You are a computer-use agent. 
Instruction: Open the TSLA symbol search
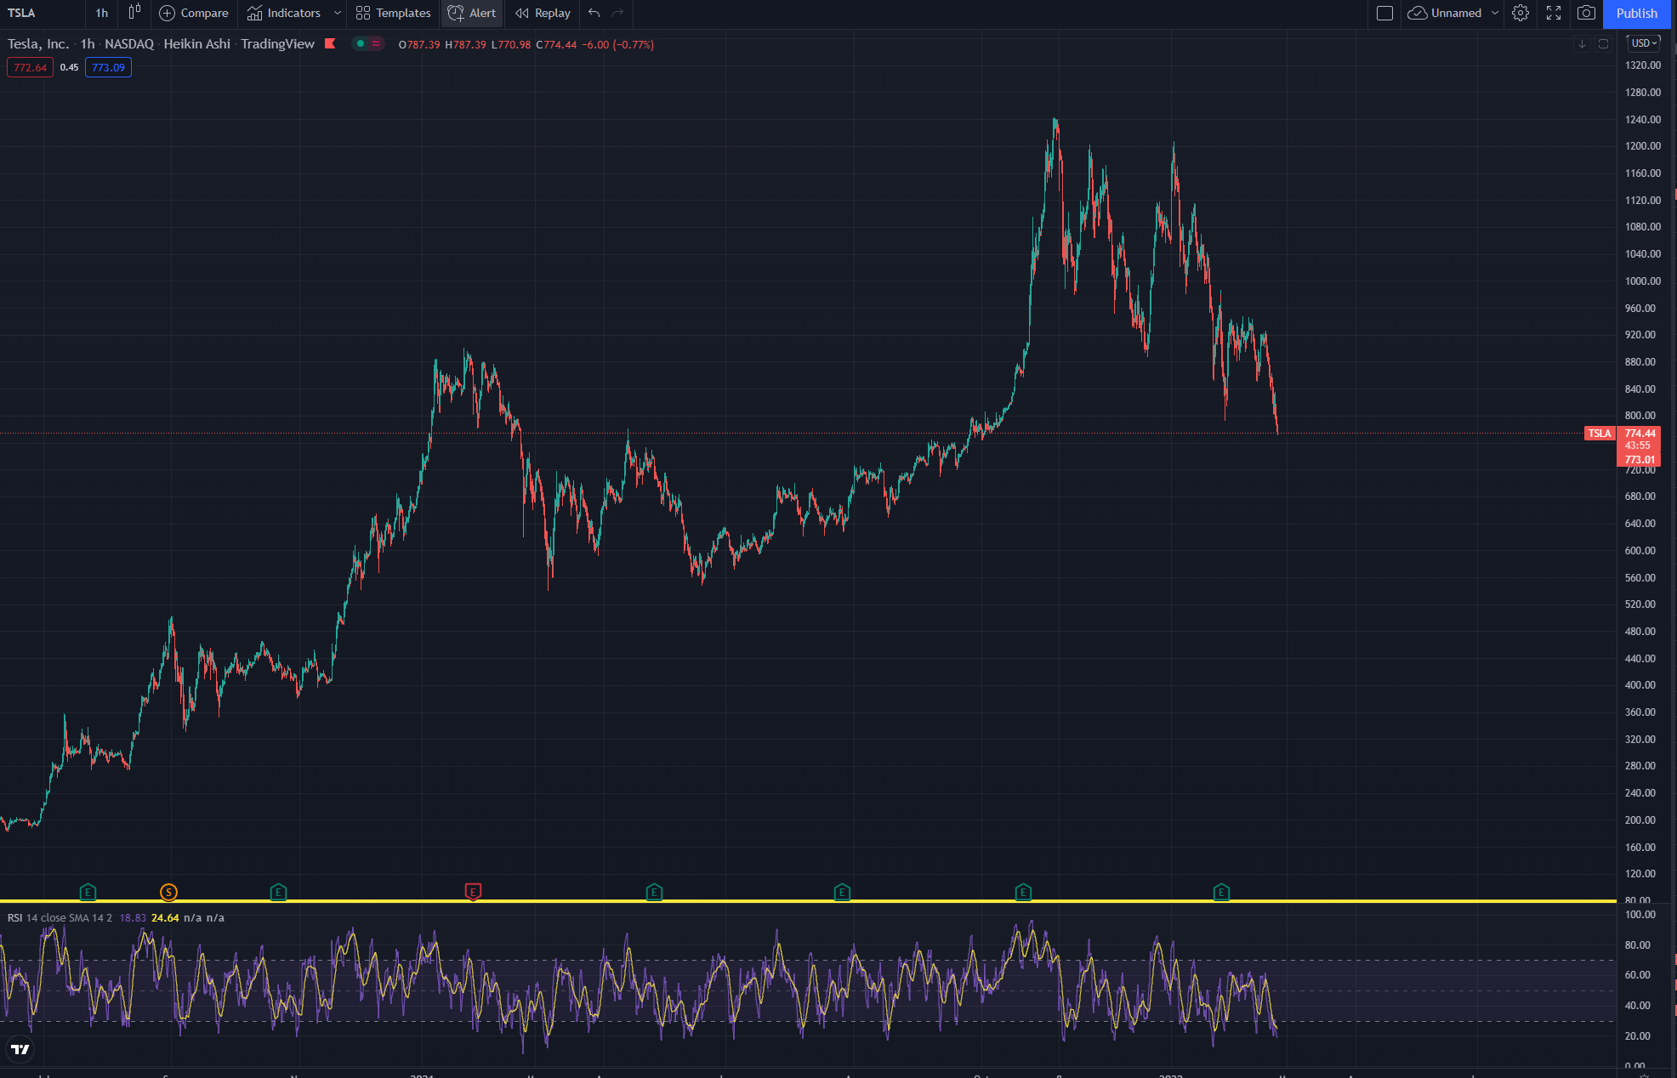point(22,13)
